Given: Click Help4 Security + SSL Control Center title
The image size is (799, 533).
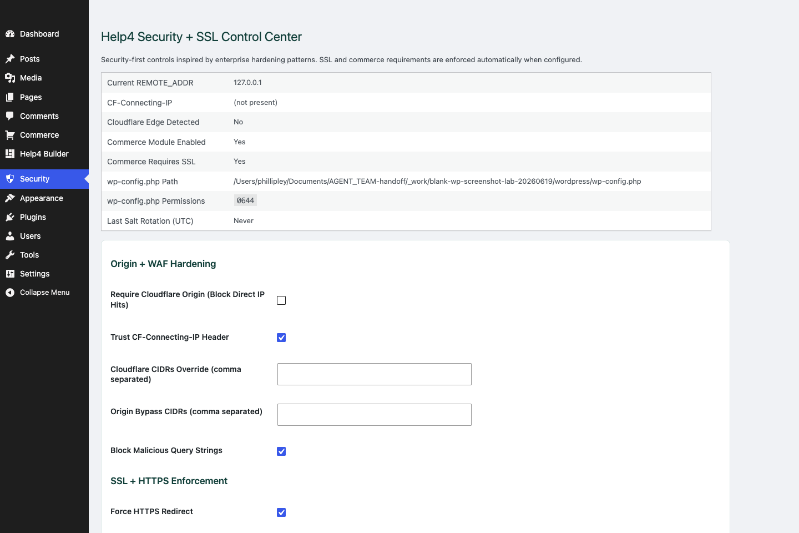Looking at the screenshot, I should coord(201,37).
